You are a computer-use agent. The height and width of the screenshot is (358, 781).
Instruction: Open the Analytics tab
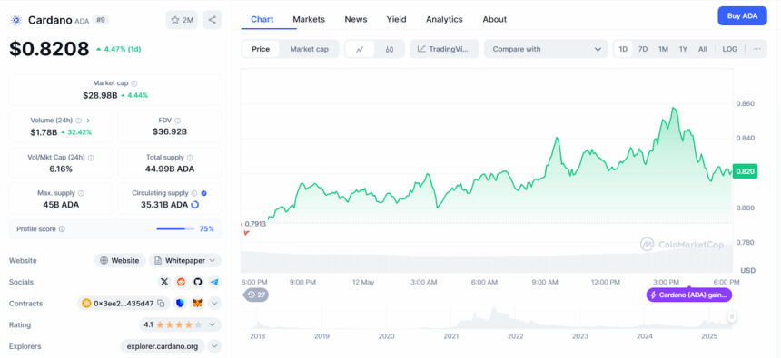[444, 19]
